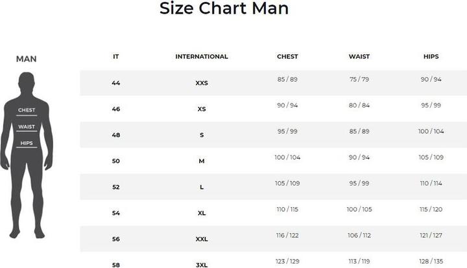Click the MAN heading above the figure
The image size is (467, 268).
click(26, 59)
